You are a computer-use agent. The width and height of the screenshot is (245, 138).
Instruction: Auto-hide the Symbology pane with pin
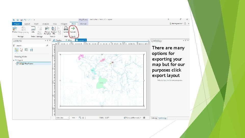[x=186, y=41]
